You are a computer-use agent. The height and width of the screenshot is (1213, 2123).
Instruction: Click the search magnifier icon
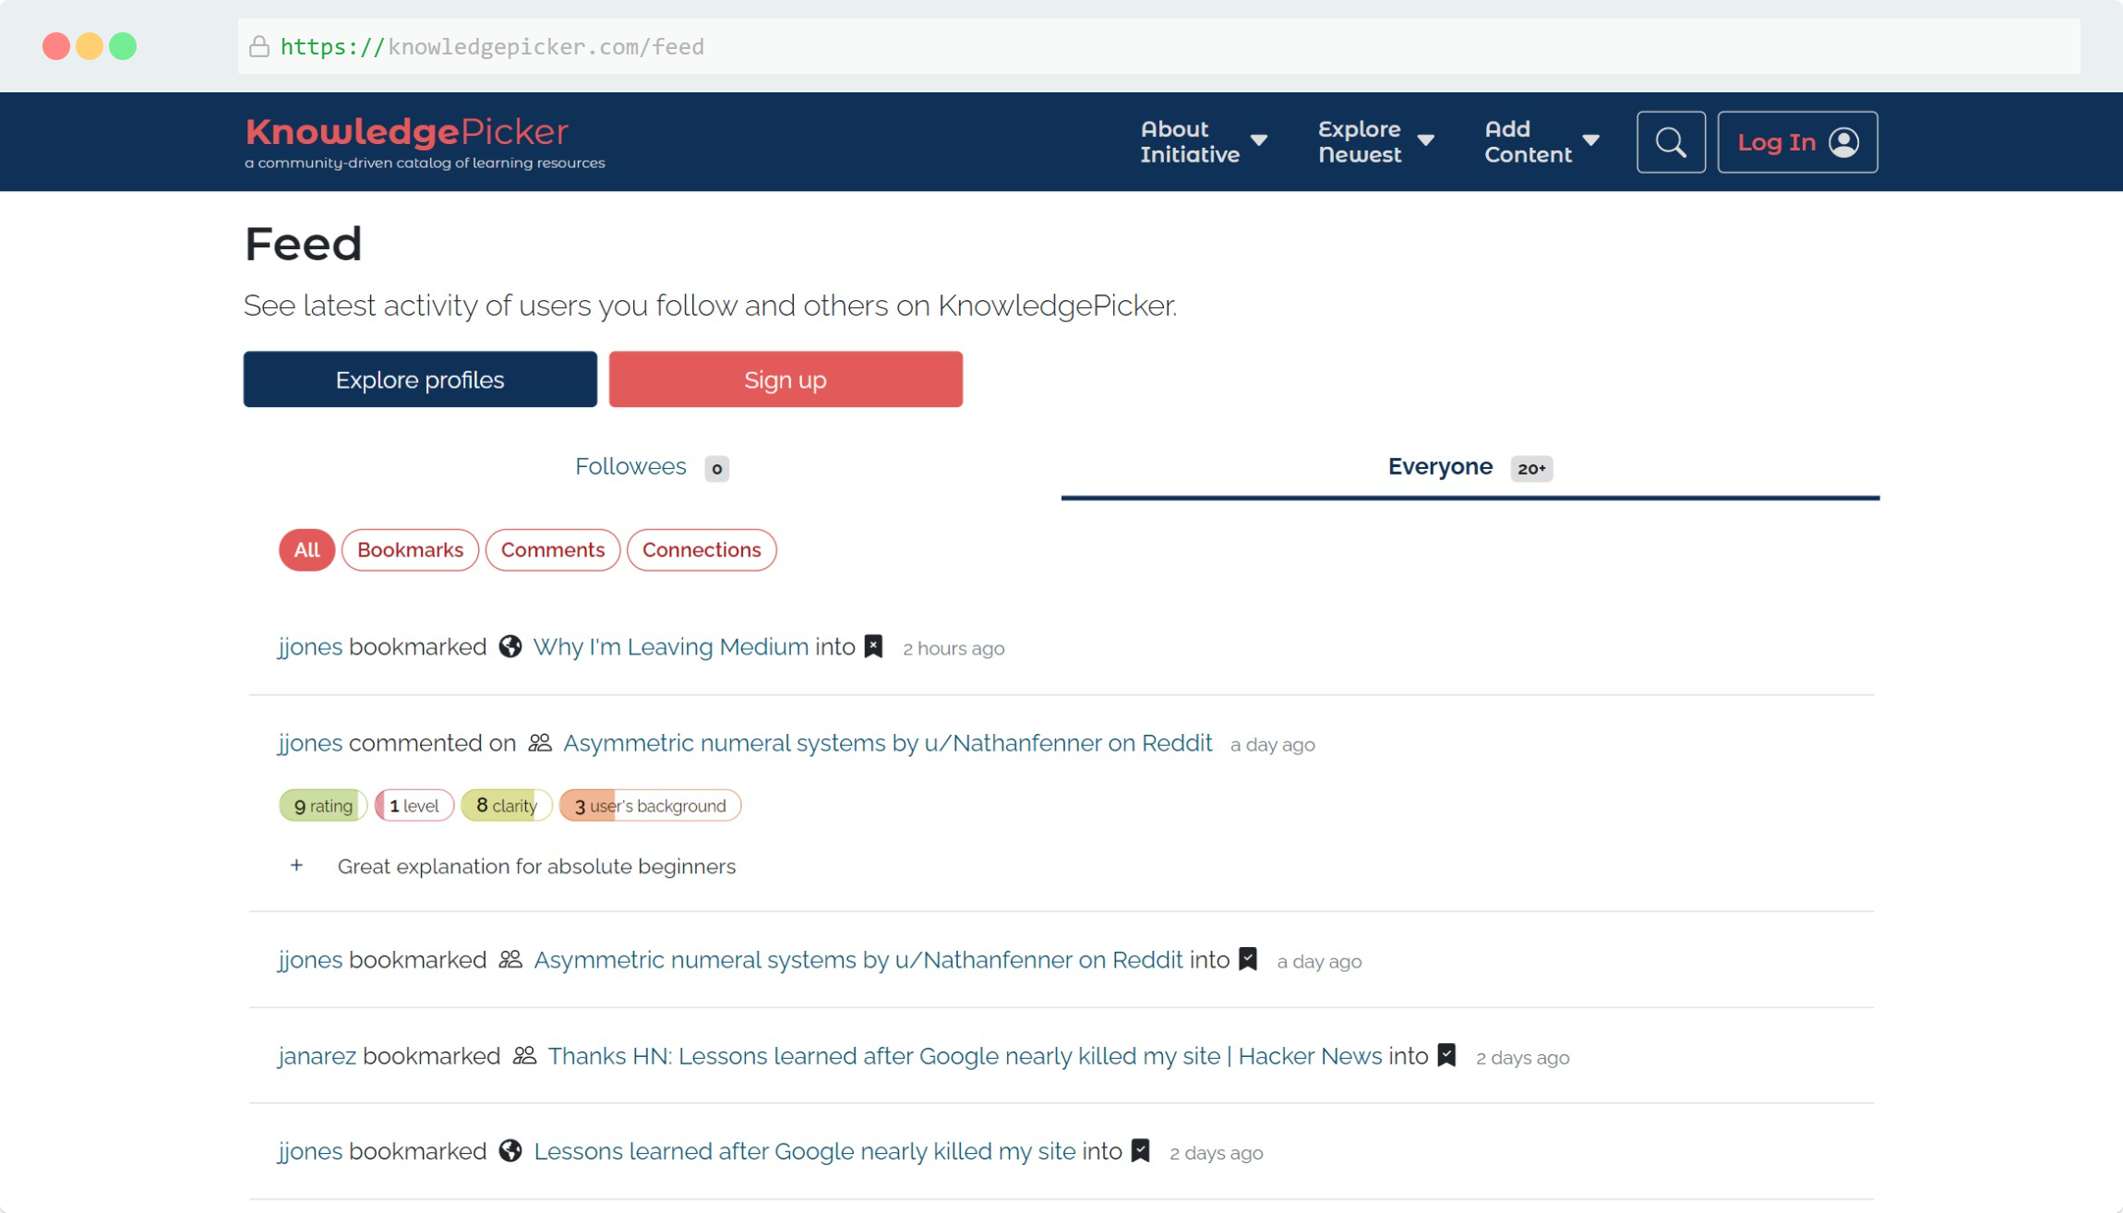1670,142
